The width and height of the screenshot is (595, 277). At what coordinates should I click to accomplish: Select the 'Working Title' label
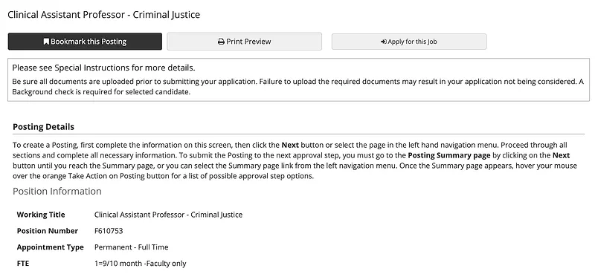coord(41,215)
